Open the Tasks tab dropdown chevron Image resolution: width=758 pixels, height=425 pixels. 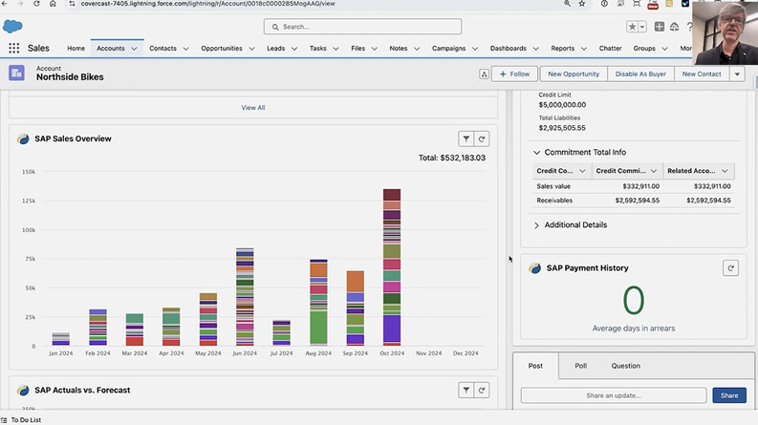pos(336,49)
